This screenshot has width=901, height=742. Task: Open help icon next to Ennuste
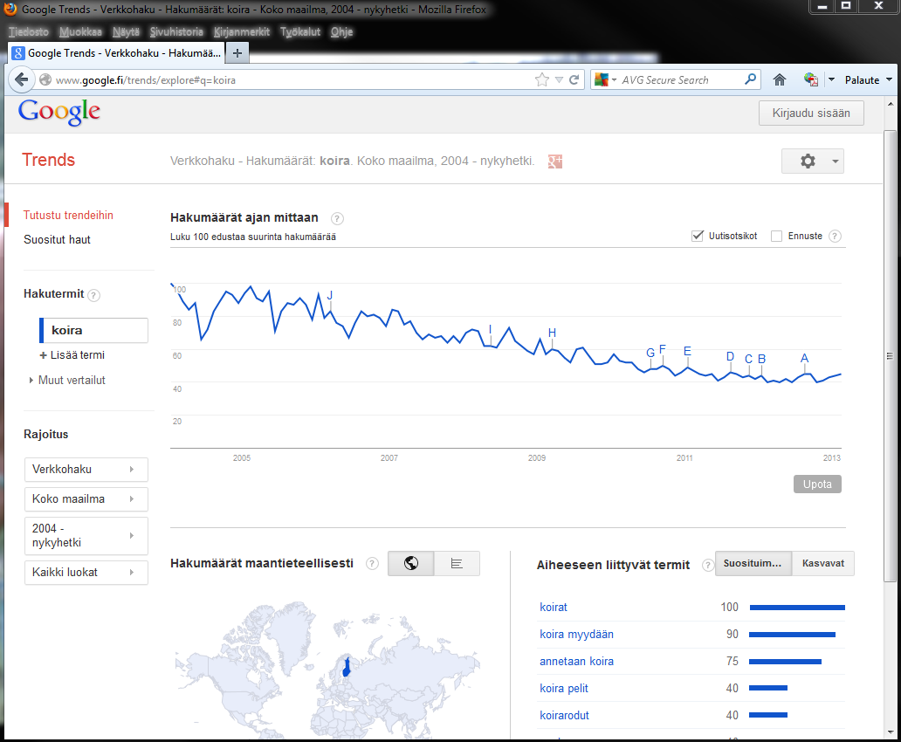[835, 237]
